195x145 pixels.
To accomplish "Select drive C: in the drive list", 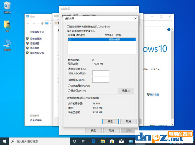I will click(102, 39).
